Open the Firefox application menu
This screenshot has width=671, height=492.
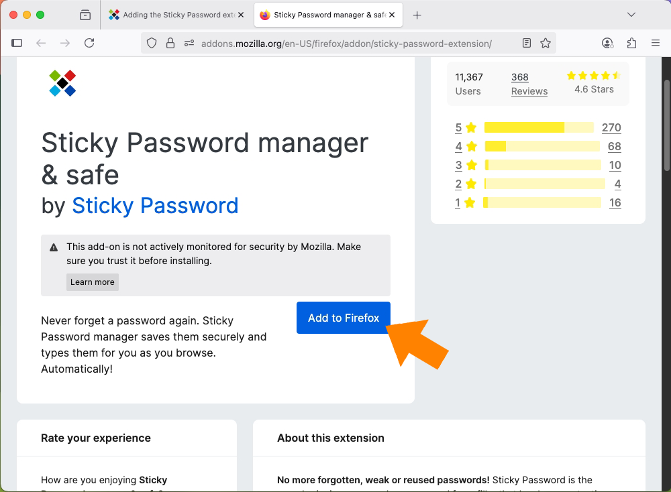pos(655,43)
